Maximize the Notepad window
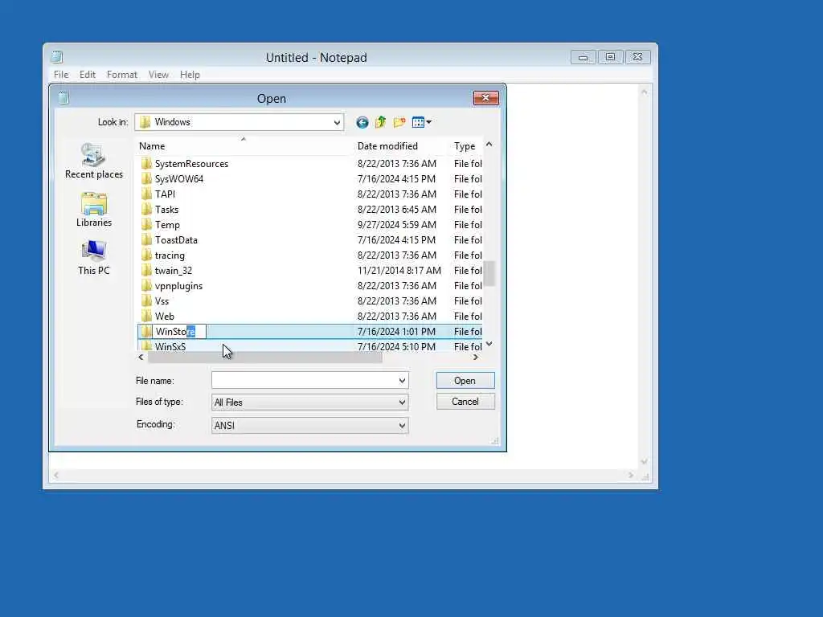The height and width of the screenshot is (617, 823). pyautogui.click(x=610, y=57)
